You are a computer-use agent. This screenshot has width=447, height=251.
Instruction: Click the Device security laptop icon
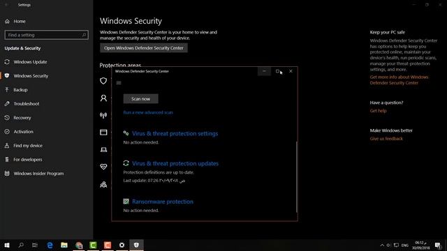coord(103,150)
